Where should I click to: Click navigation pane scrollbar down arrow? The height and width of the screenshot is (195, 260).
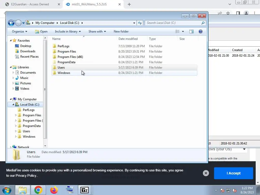pyautogui.click(x=45, y=146)
